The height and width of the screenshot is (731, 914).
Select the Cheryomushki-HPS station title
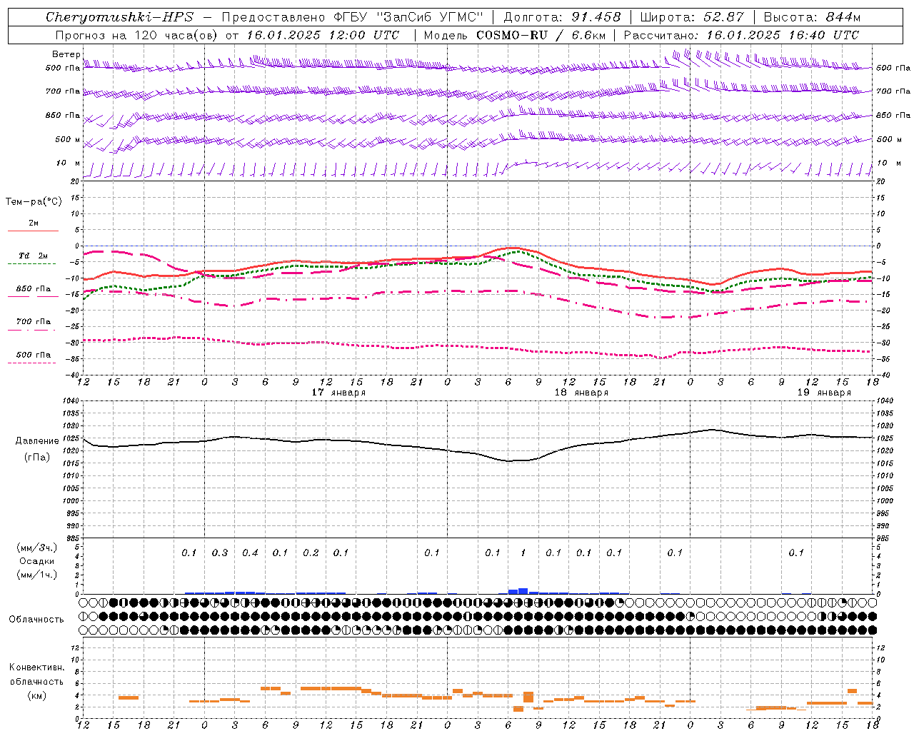point(119,17)
